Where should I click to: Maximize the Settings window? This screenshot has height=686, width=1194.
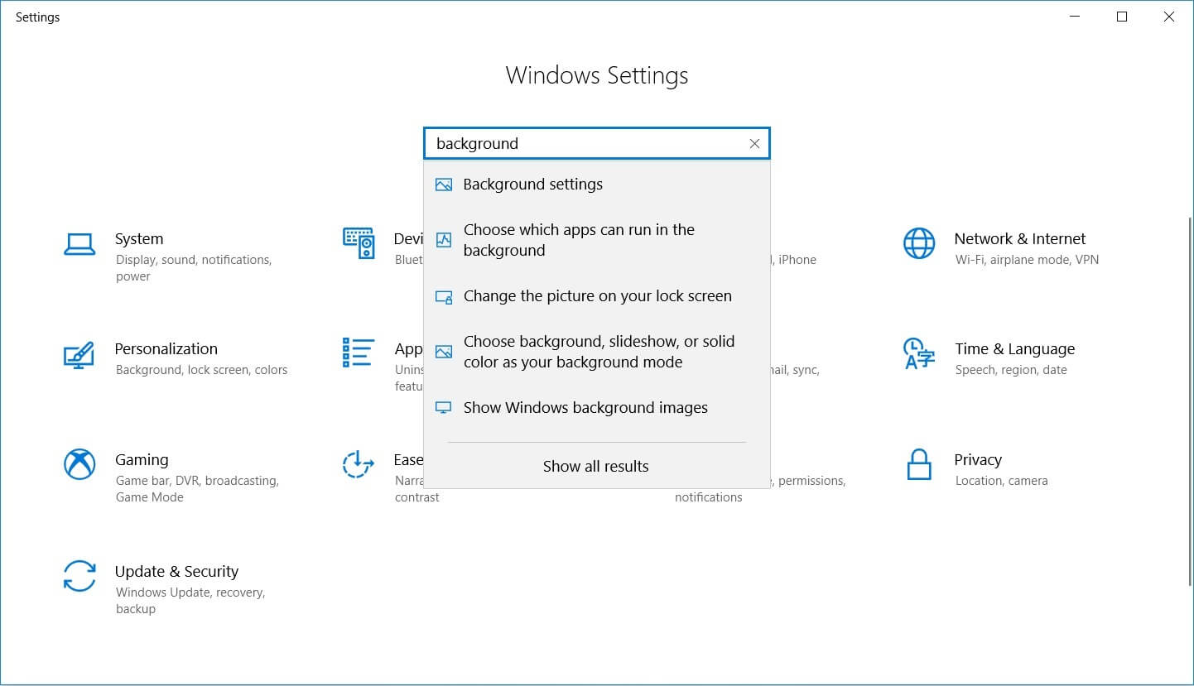(1122, 17)
